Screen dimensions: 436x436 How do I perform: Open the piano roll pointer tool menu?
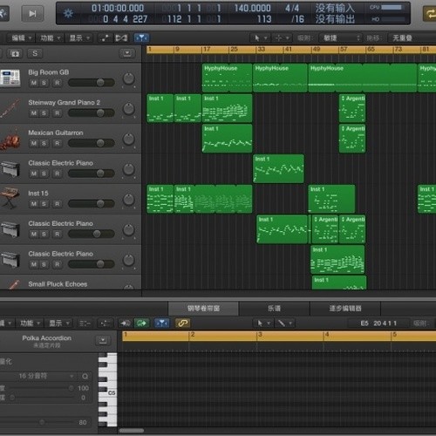[264, 324]
